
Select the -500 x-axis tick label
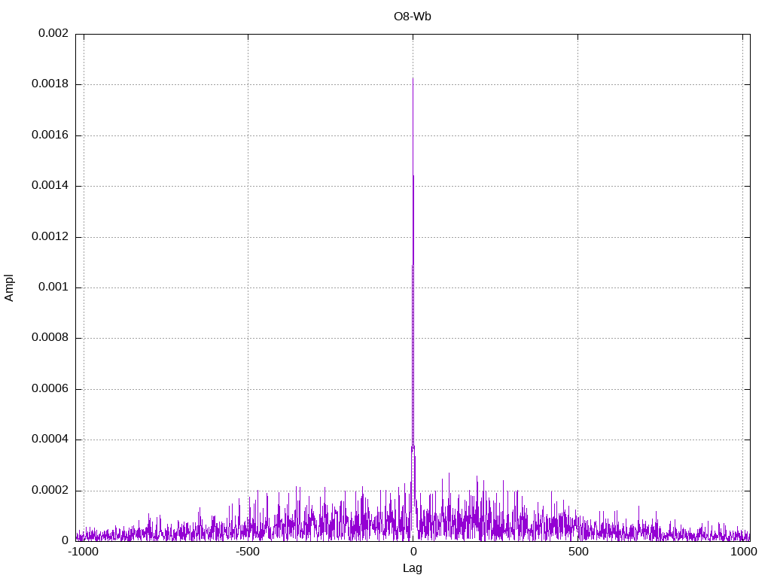pos(248,552)
